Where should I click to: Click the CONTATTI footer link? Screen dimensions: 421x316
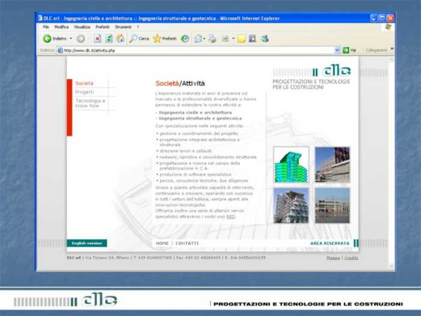[x=187, y=243]
